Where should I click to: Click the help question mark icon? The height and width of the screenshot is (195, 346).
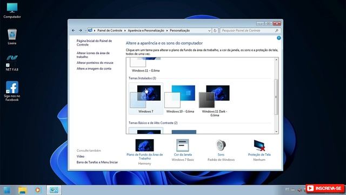coord(279,38)
